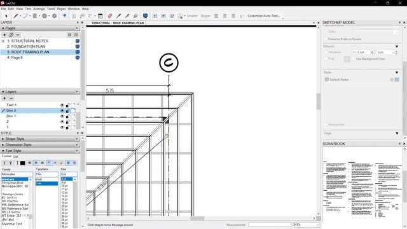Screen dimensions: 407x229
Task: Click the Bigger text size button
Action: pyautogui.click(x=205, y=16)
